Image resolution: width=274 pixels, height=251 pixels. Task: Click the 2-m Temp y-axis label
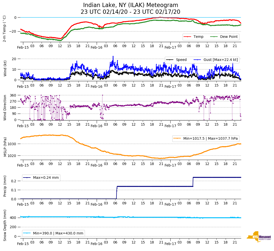pos(5,29)
